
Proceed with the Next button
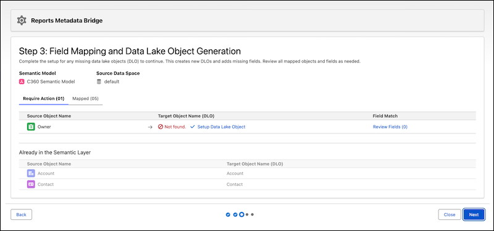coord(474,214)
